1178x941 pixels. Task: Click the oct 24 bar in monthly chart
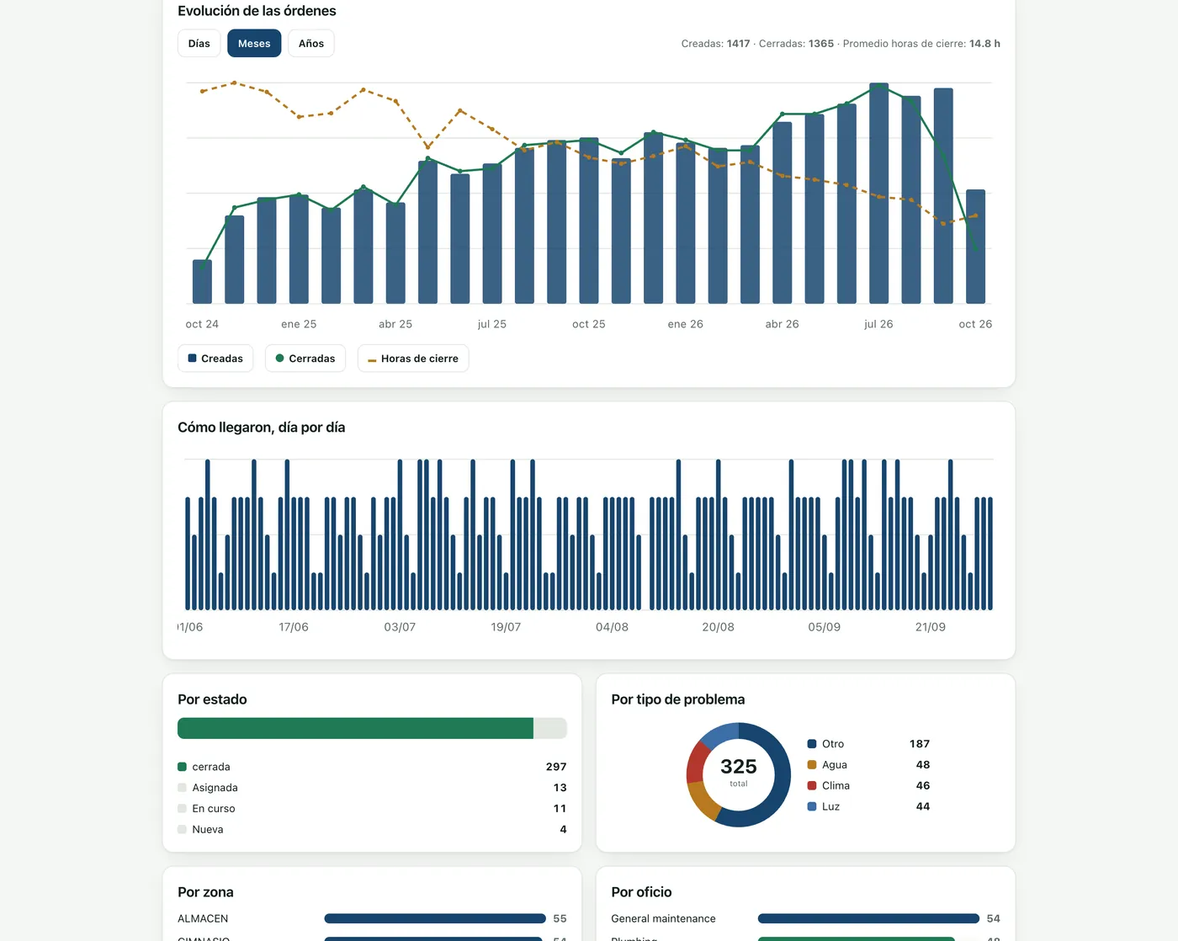[x=202, y=282]
